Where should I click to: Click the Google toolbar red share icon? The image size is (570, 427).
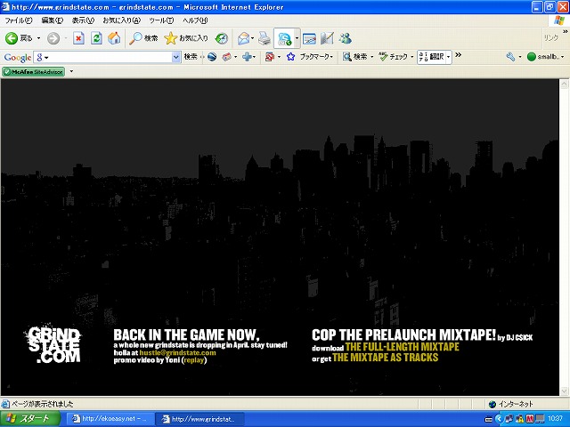click(270, 57)
